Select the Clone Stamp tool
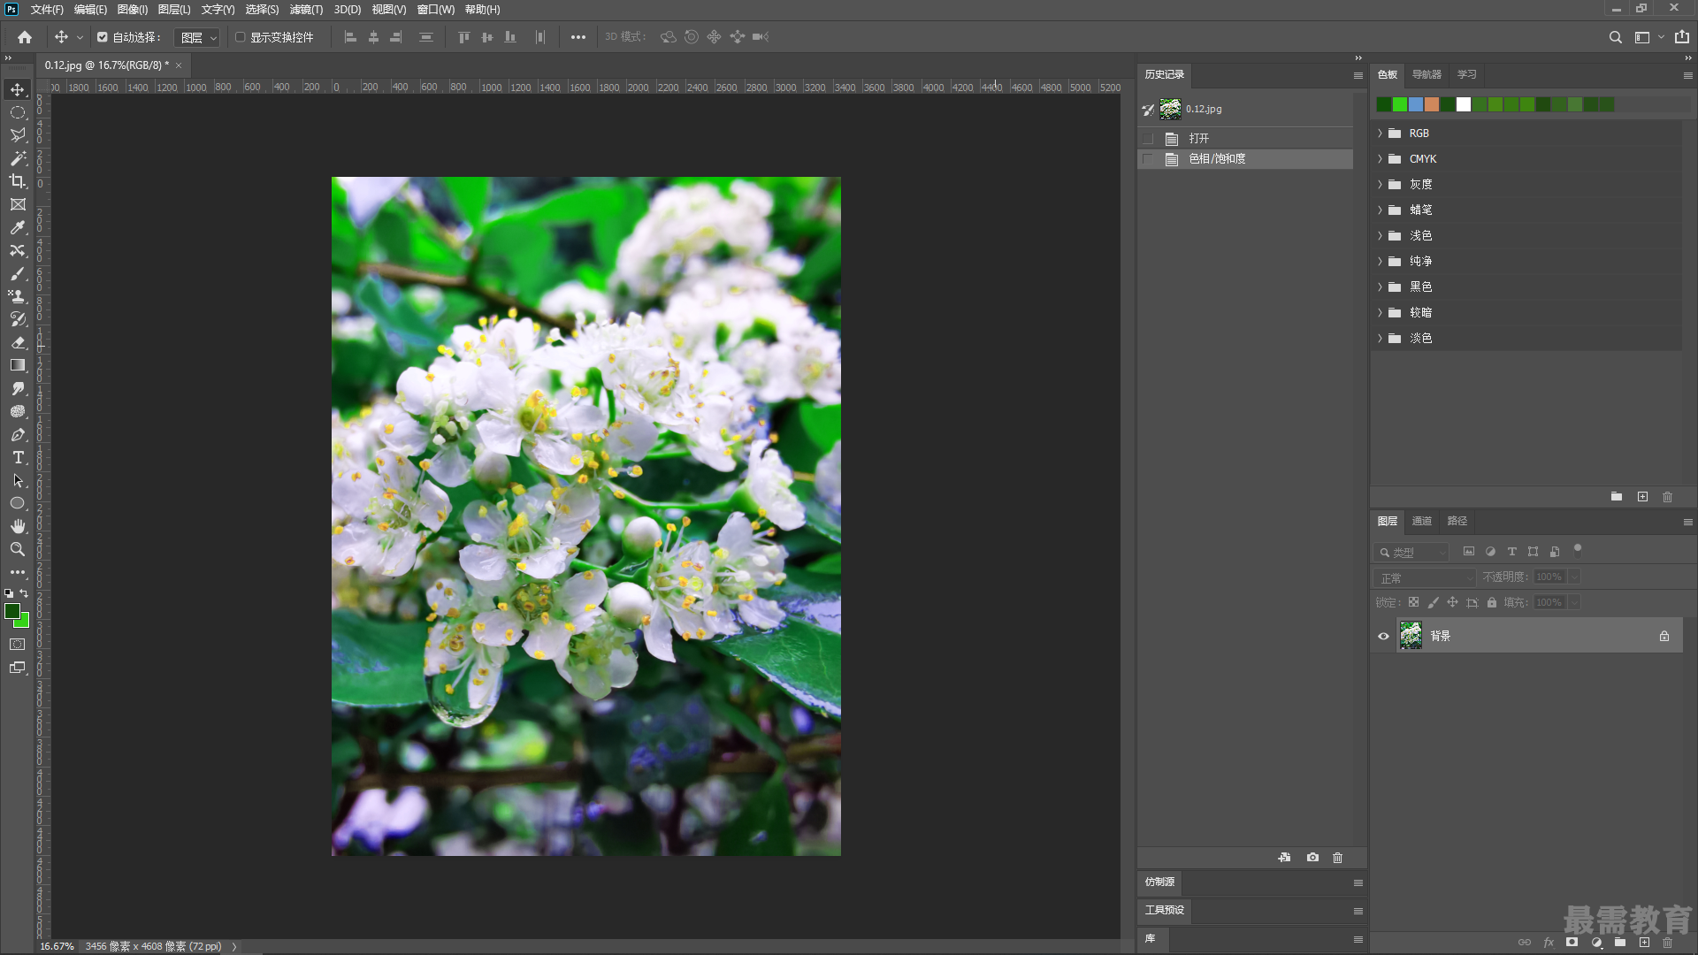 click(18, 296)
